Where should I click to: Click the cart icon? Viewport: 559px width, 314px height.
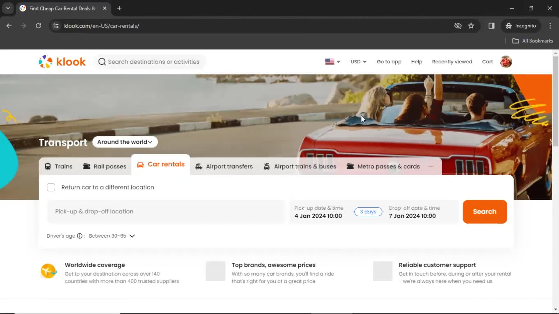point(487,61)
